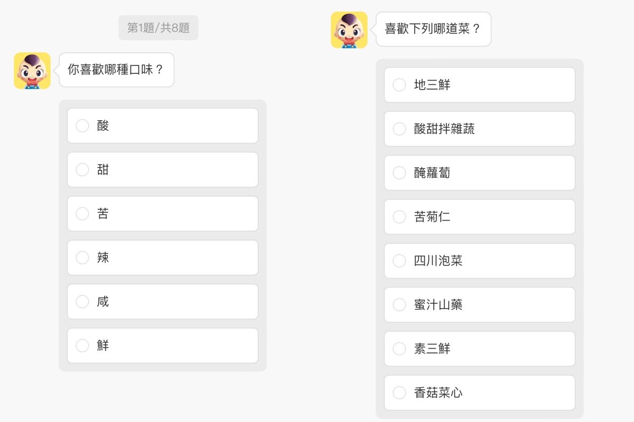Image resolution: width=634 pixels, height=422 pixels.
Task: Select 酸甜拌雜蔬 from the dish list
Action: (479, 129)
